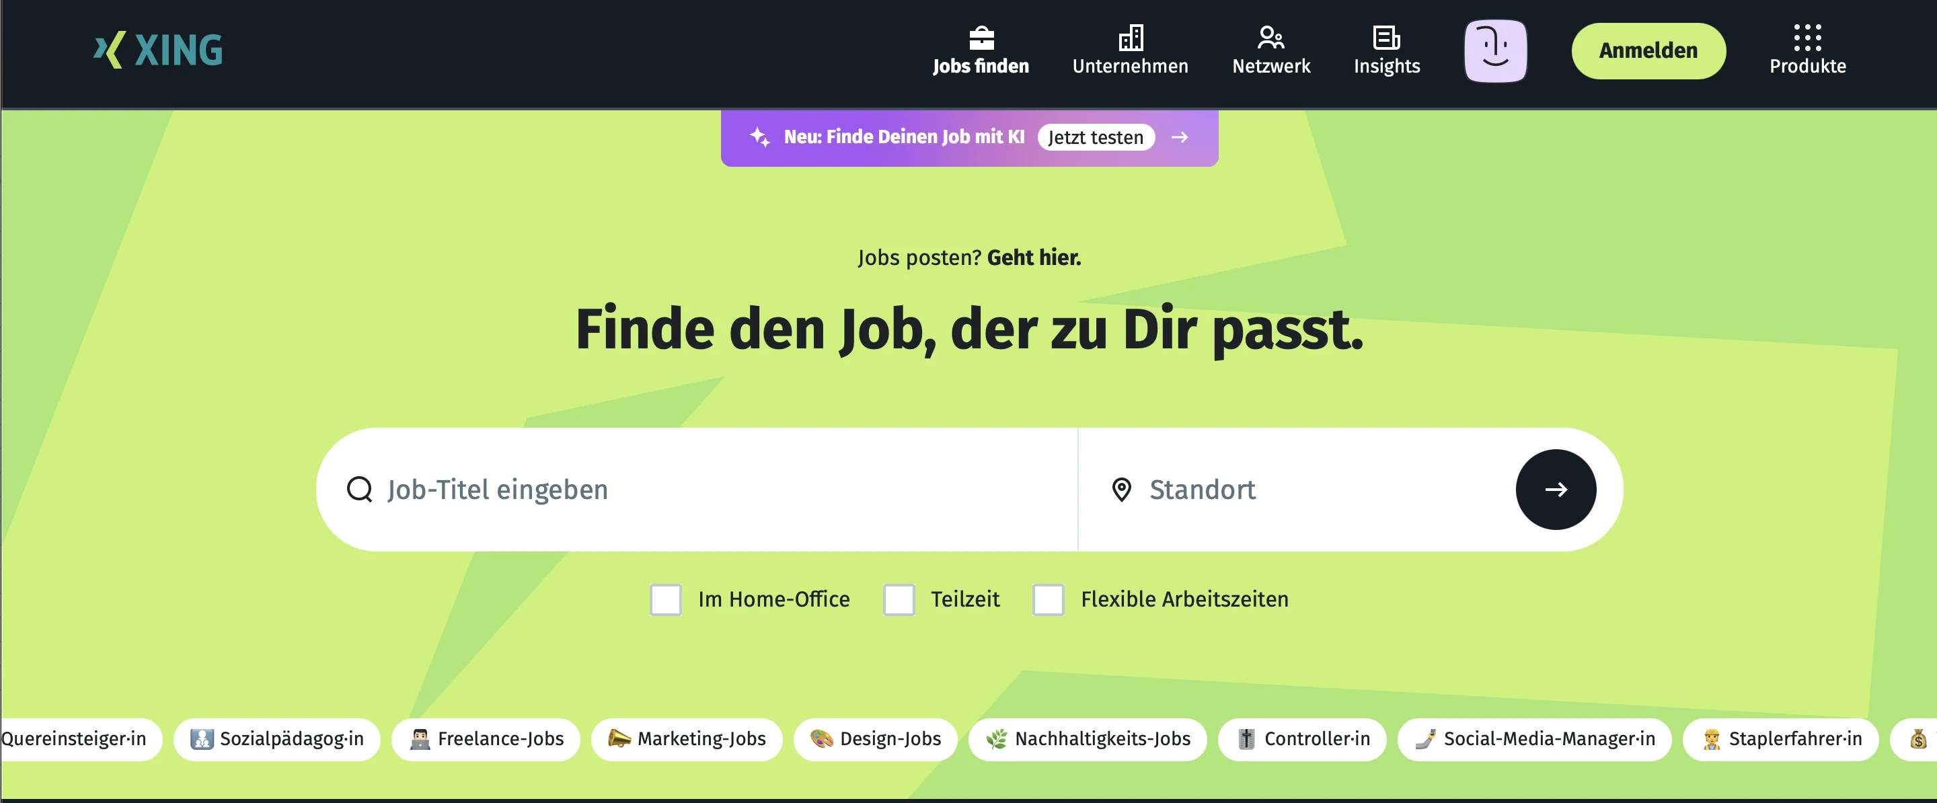Open the Insights news icon
The height and width of the screenshot is (803, 1937).
[x=1385, y=38]
